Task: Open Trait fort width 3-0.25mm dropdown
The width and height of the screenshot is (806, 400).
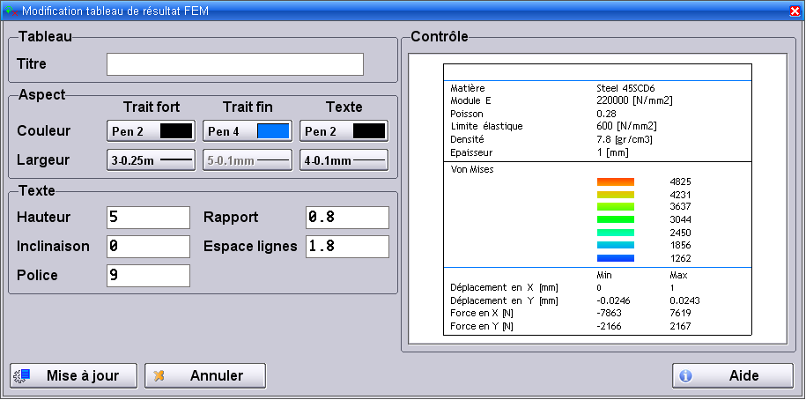Action: (151, 160)
